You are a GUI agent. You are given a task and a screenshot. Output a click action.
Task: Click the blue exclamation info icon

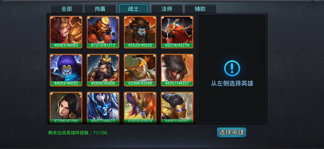coord(232,68)
